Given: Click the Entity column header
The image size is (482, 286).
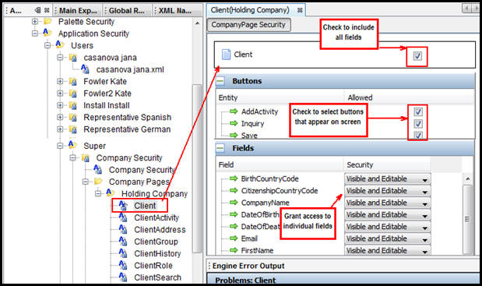Looking at the screenshot, I should tap(228, 97).
